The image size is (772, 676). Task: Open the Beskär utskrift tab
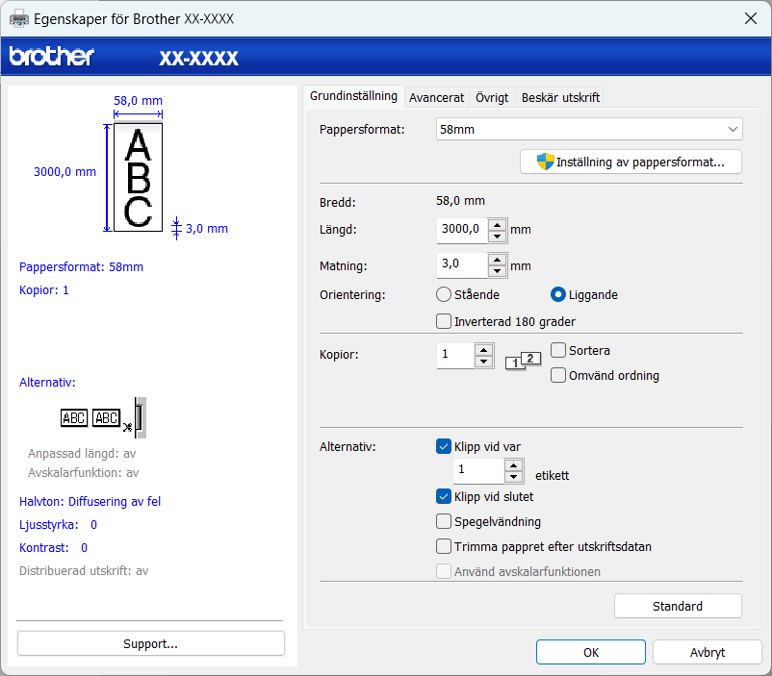[560, 97]
